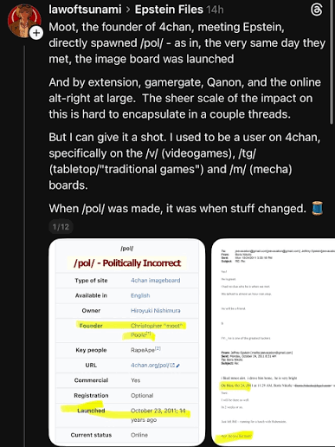This screenshot has height=447, width=335.
Task: Click the edit pencil beside URL
Action: tap(178, 366)
